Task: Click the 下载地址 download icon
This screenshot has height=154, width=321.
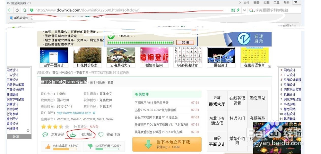Action: (73, 134)
